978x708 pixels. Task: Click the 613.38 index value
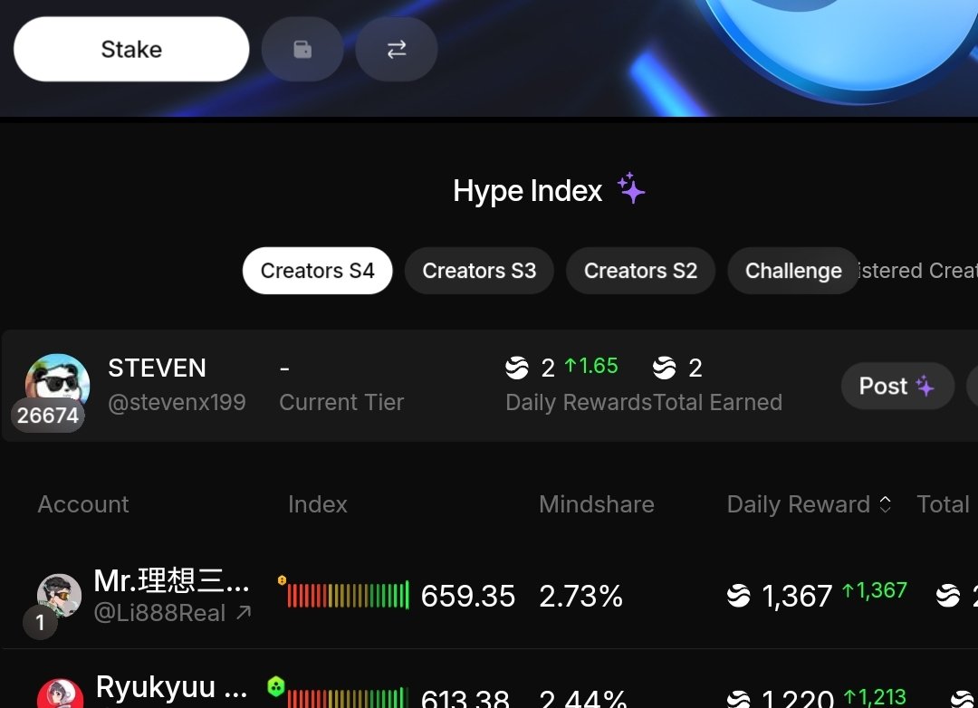465,699
